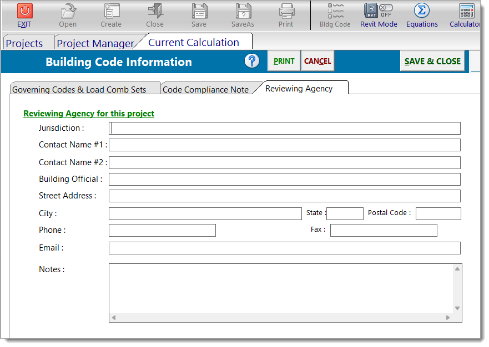The image size is (489, 347).
Task: Open the Equations tool
Action: pos(422,15)
